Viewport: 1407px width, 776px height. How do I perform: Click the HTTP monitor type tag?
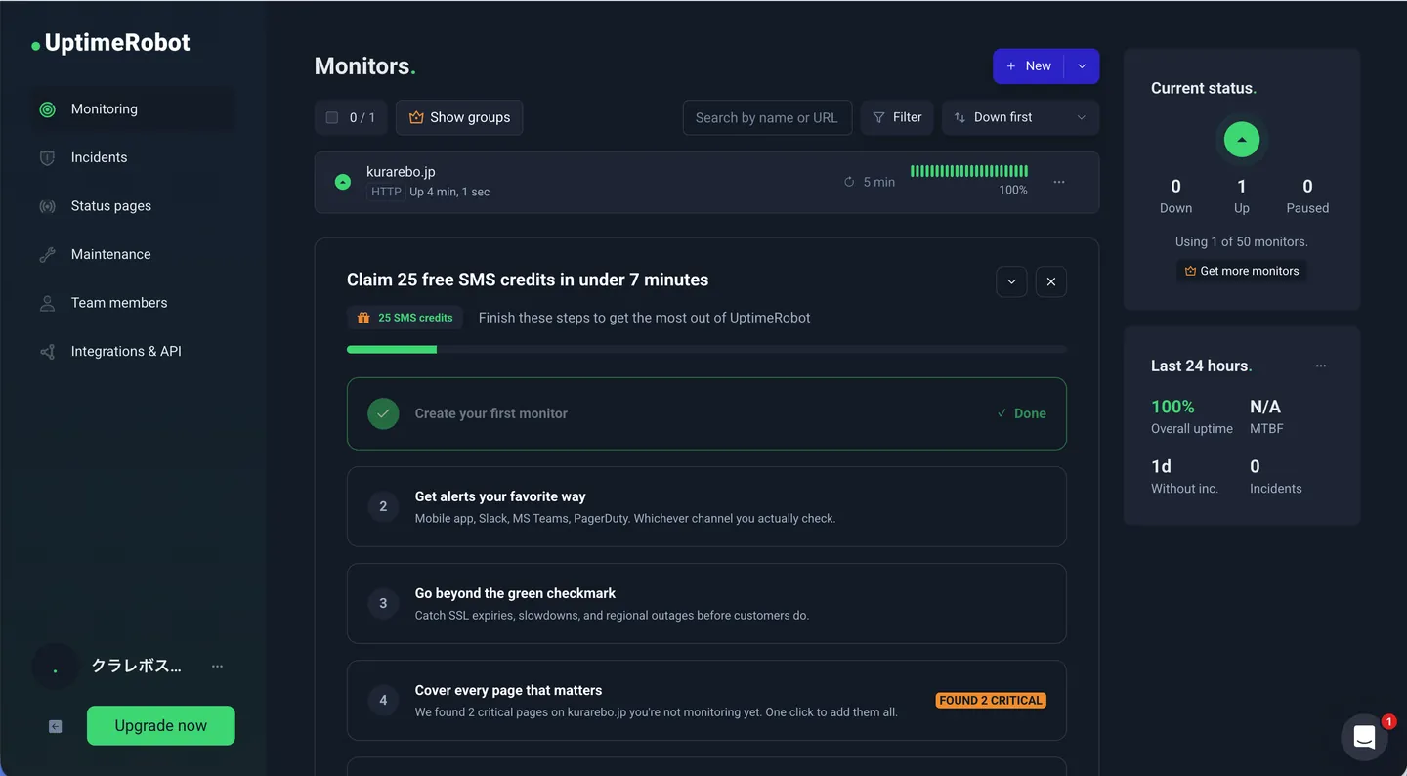point(386,192)
